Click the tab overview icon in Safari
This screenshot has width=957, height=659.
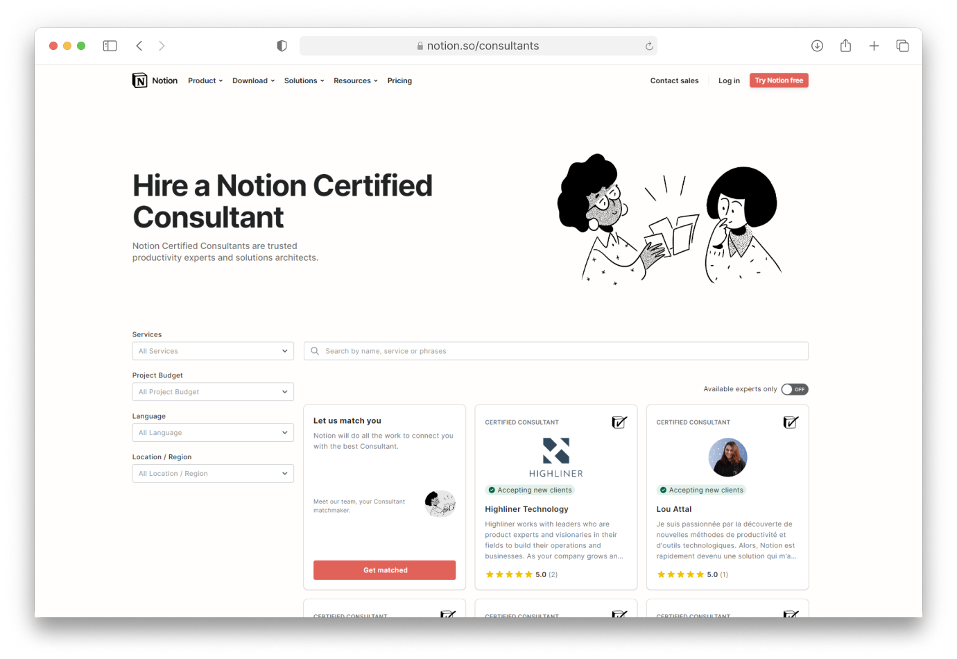click(x=902, y=45)
